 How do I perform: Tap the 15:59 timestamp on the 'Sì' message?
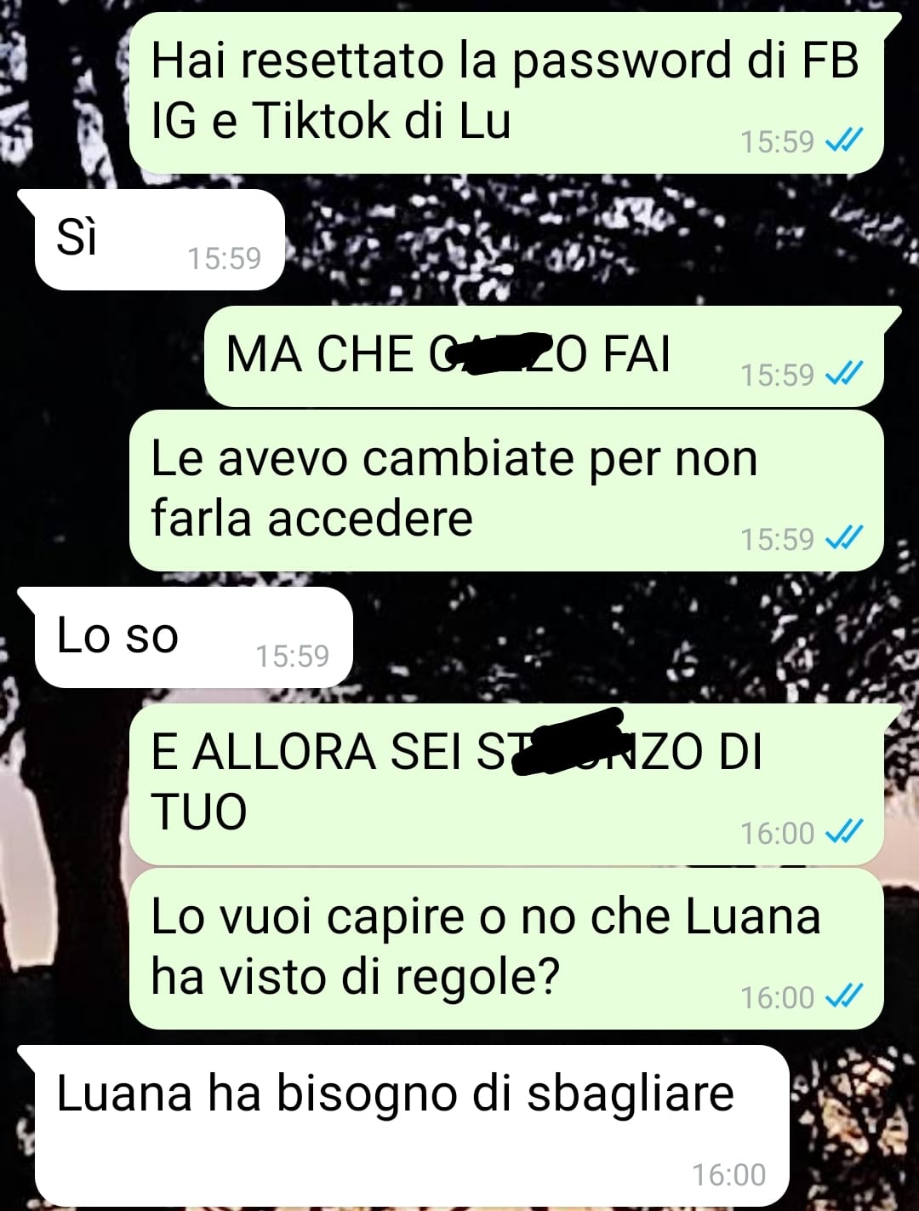click(x=225, y=258)
